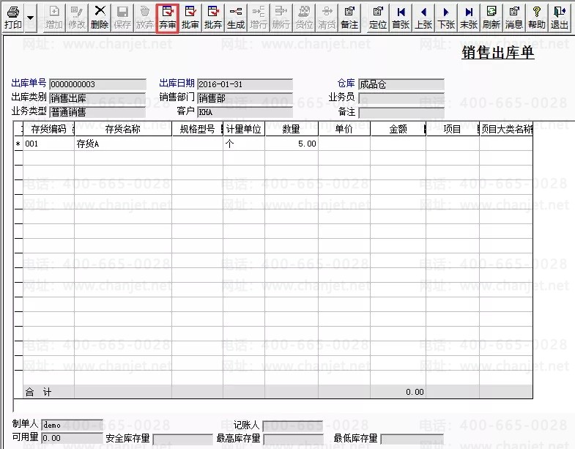Click the 定位 locate icon
This screenshot has height=449, width=575.
pyautogui.click(x=378, y=18)
